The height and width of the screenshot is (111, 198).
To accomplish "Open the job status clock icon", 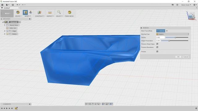I will (177, 5).
